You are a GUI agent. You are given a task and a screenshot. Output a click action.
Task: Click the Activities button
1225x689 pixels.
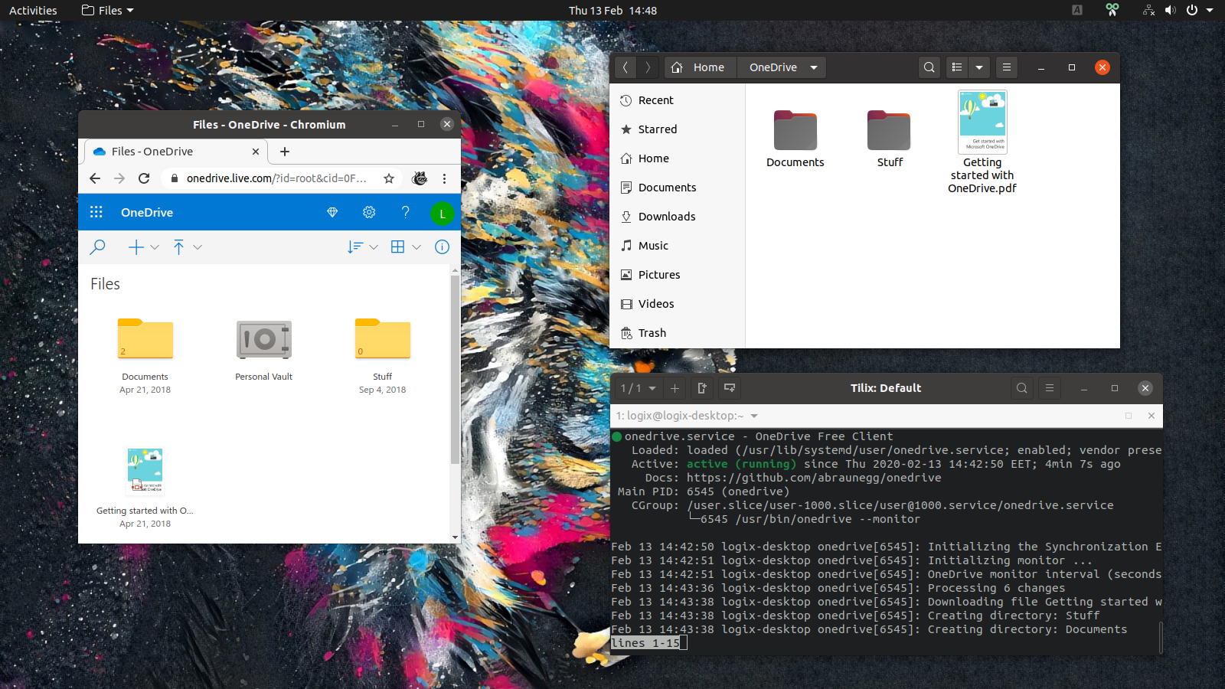[33, 10]
